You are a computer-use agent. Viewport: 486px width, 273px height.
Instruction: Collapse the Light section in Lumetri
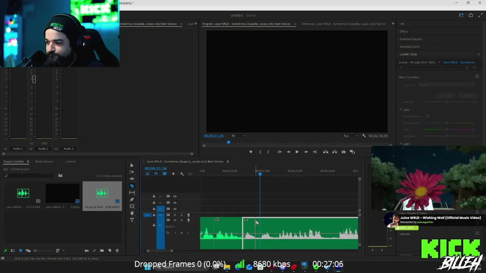click(401, 144)
